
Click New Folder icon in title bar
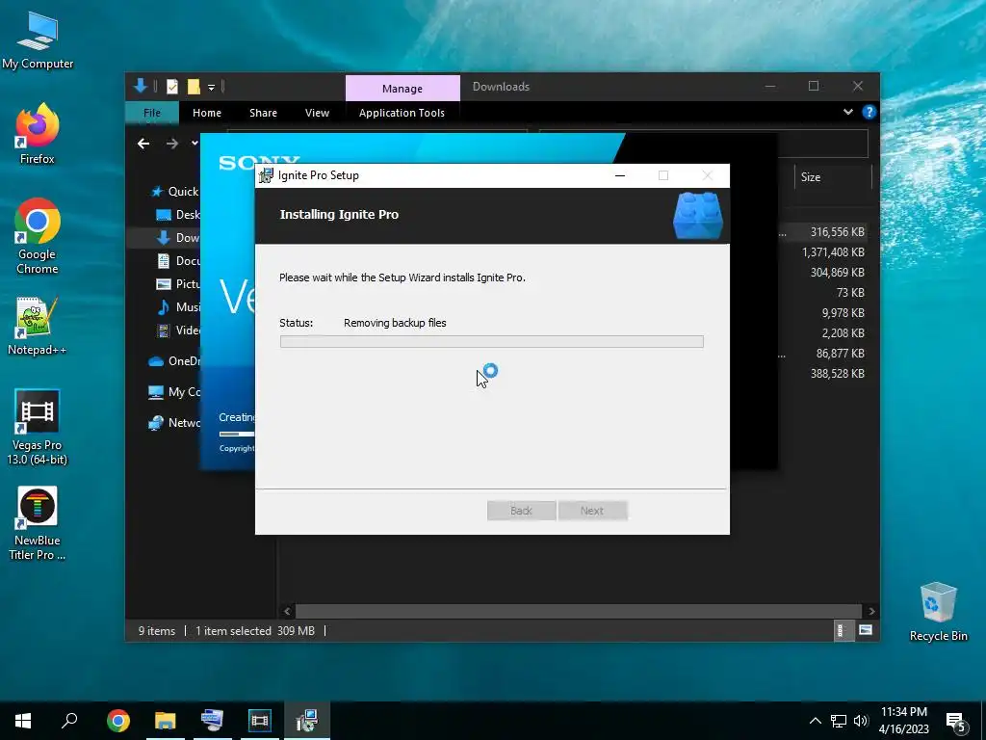pyautogui.click(x=194, y=87)
